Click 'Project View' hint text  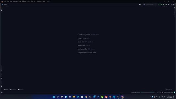click(82, 38)
